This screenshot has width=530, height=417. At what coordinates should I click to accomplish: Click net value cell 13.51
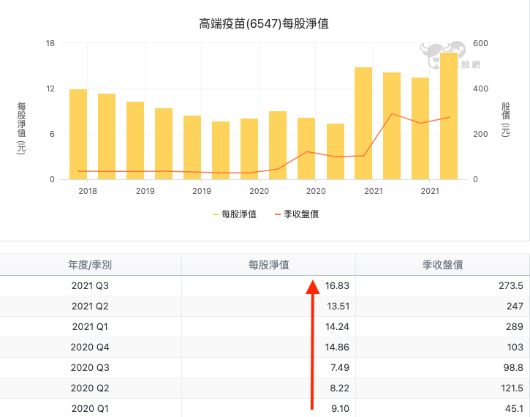pos(338,306)
